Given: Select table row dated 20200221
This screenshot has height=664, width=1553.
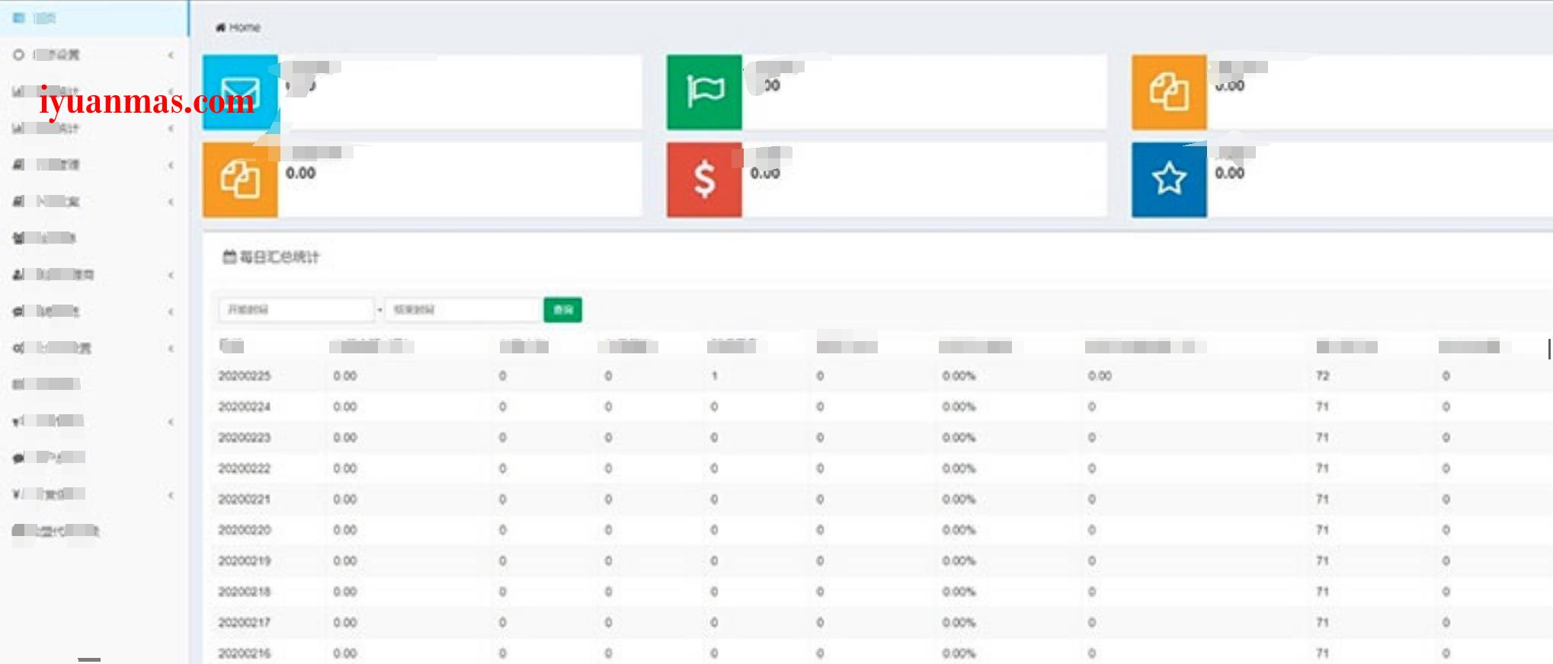Looking at the screenshot, I should 882,500.
